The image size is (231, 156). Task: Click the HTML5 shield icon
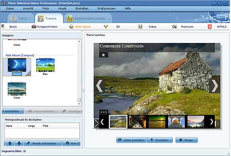tap(210, 27)
